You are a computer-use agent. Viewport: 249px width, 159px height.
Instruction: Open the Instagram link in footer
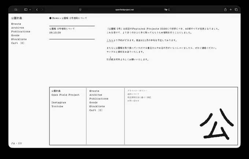[59, 102]
